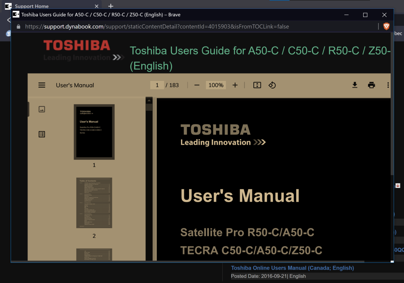Viewport: 404px width, 283px height.
Task: Close the Toshiba Users Guide popup window
Action: click(384, 15)
